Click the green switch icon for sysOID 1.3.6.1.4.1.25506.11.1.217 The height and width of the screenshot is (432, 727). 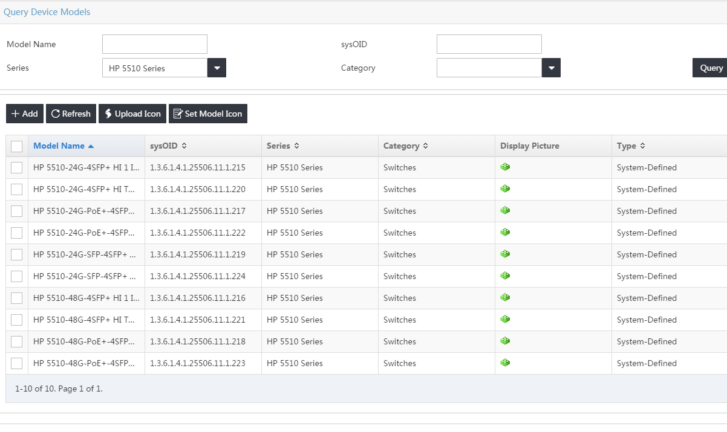[505, 211]
